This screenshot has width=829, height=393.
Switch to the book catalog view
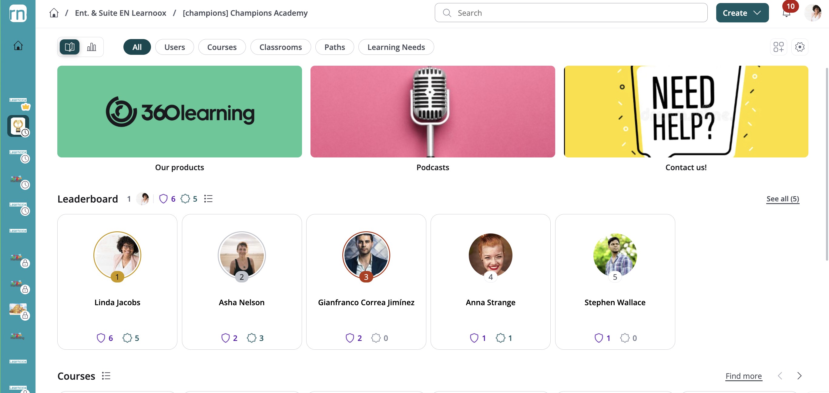pyautogui.click(x=69, y=47)
